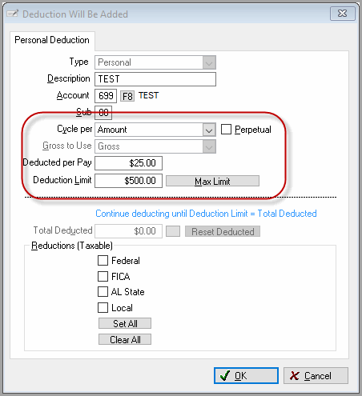Open the Type dropdown list
Viewport: 362px width, 396px height.
209,62
